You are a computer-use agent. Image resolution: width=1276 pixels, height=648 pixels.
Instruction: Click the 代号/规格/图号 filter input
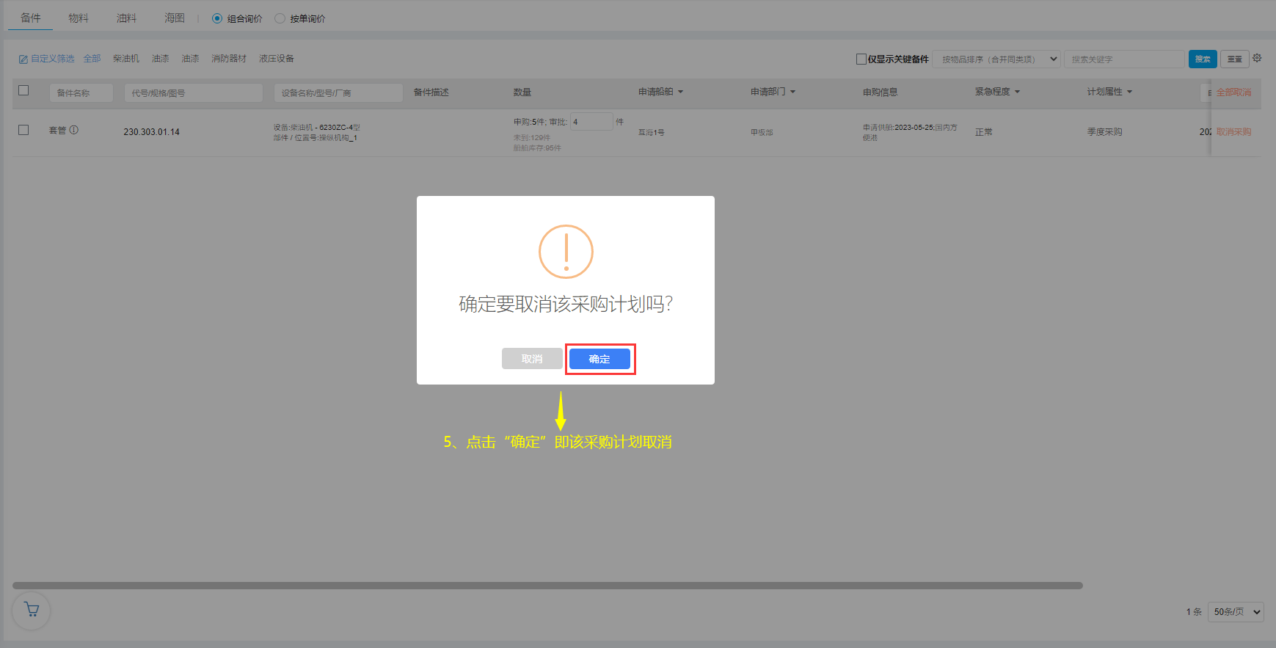[x=194, y=92]
